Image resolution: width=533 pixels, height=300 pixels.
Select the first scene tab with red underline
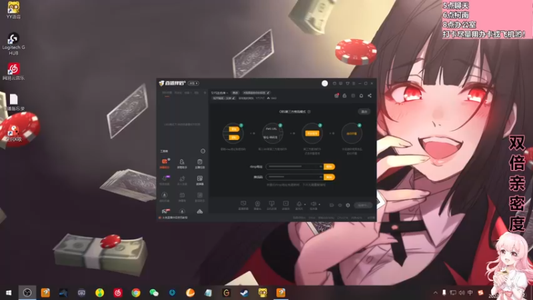coord(167,93)
